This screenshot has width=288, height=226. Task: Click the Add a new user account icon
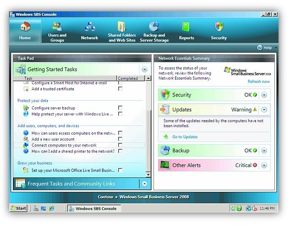tap(26, 139)
